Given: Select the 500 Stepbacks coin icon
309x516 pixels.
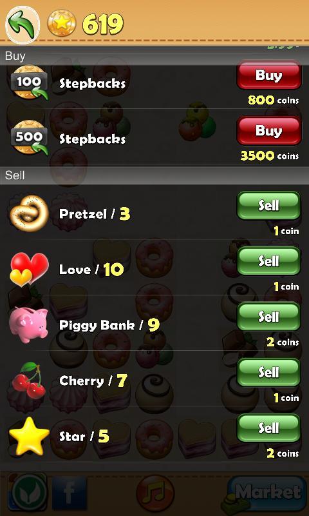Looking at the screenshot, I should [30, 137].
